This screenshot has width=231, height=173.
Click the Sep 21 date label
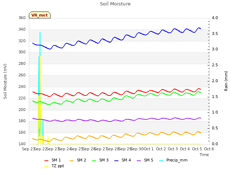tap(28, 149)
